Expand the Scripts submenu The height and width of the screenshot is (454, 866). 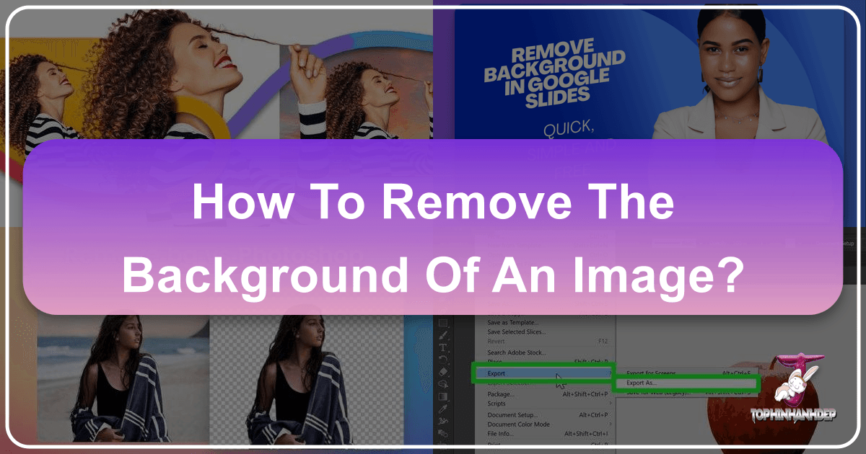(x=498, y=404)
